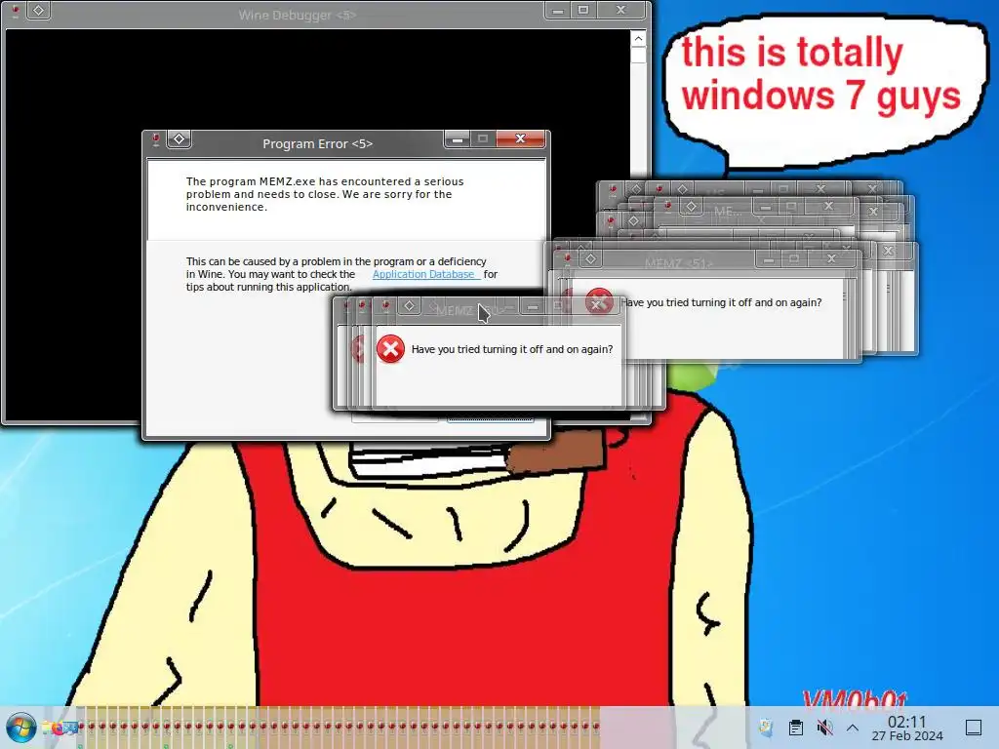Click the greyed maximize button of Program Error
This screenshot has height=749, width=999.
482,138
